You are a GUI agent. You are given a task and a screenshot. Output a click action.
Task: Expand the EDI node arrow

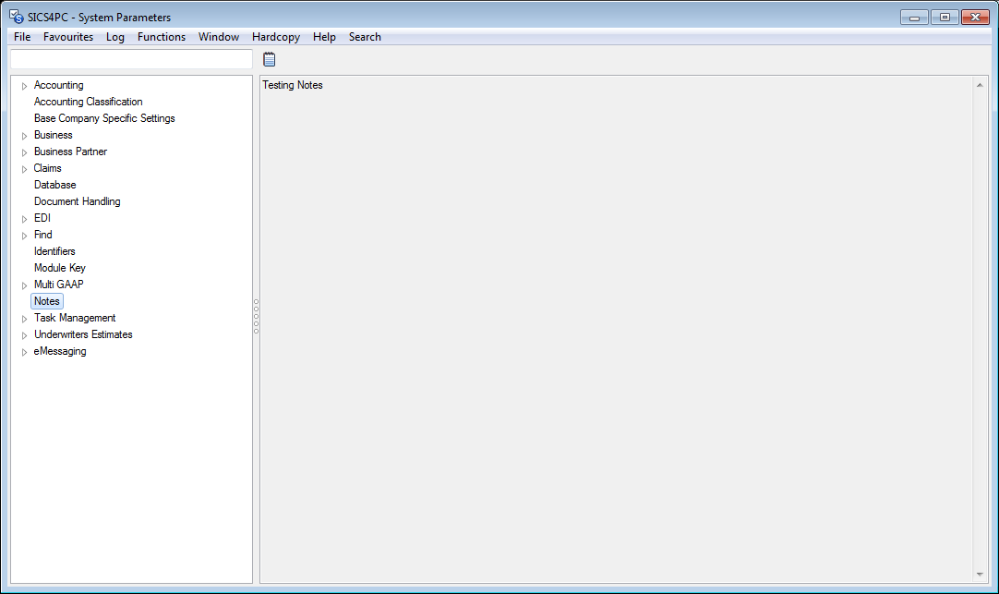(x=25, y=219)
